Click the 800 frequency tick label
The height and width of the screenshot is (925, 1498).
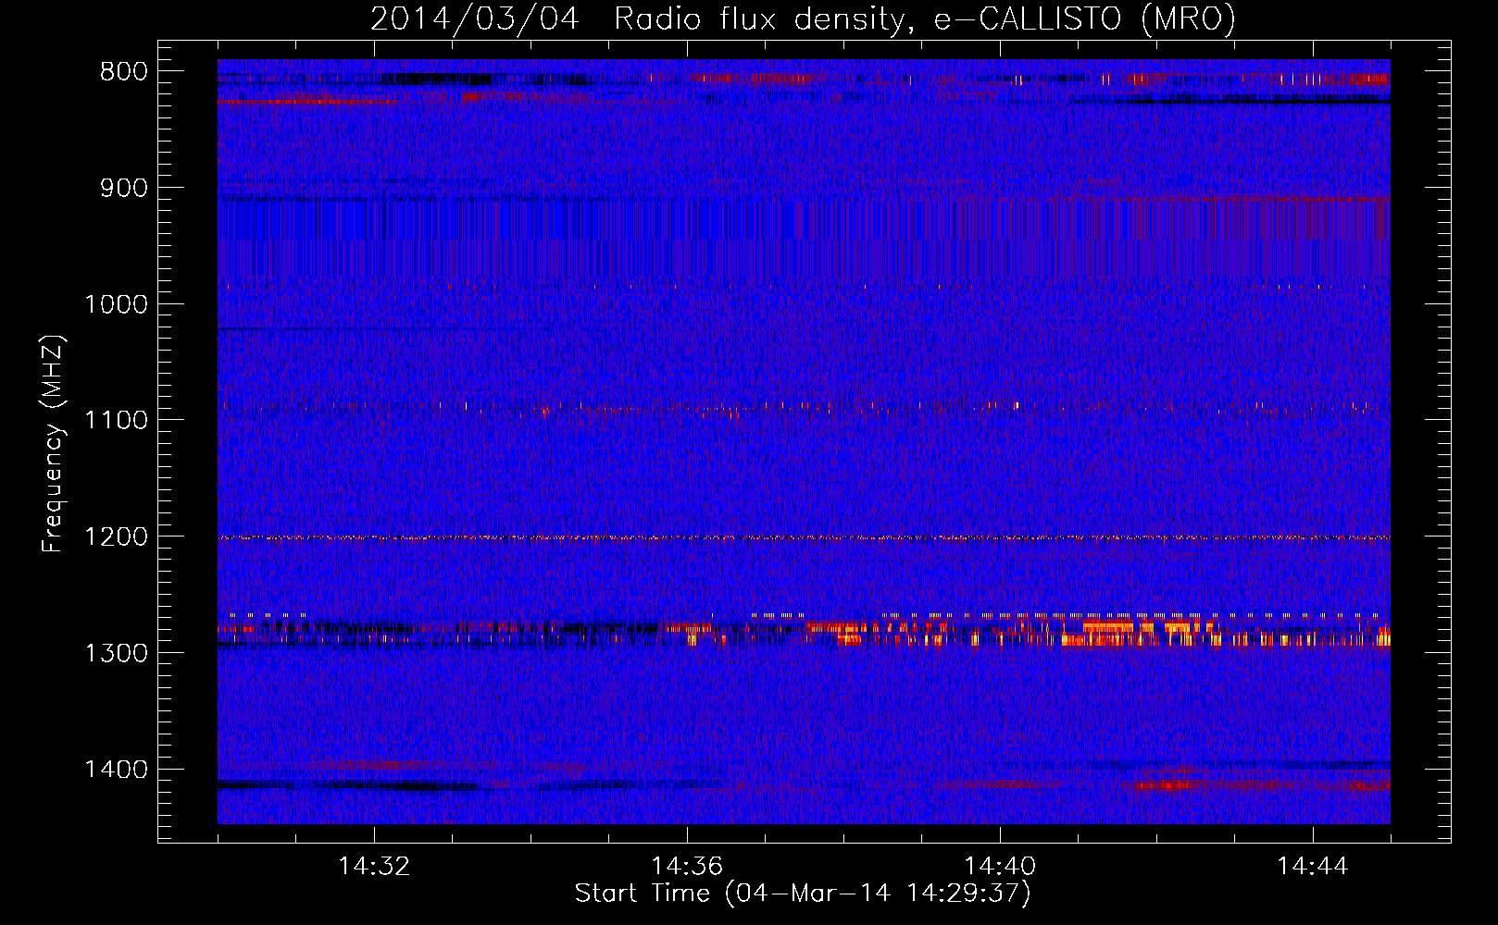click(x=123, y=72)
